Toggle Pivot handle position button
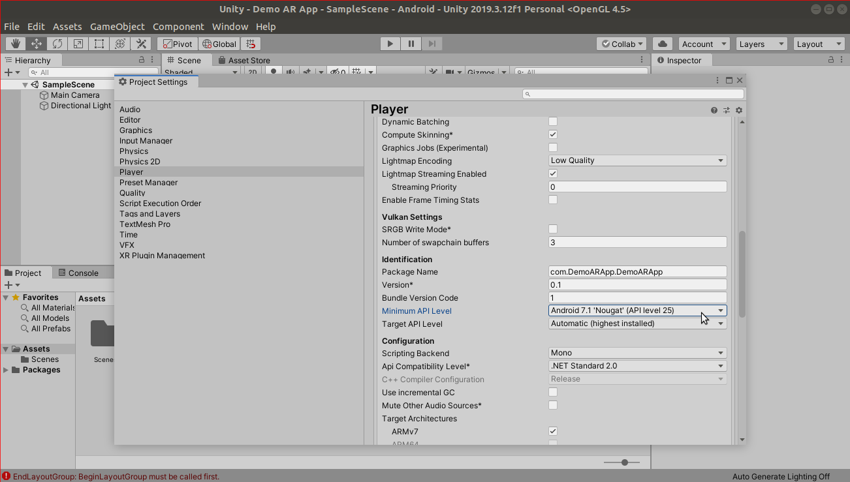The image size is (850, 482). pos(177,44)
